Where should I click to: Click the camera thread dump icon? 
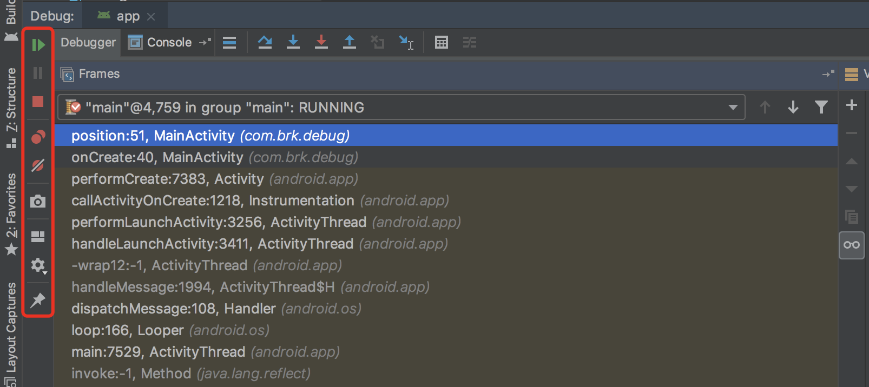[x=38, y=202]
